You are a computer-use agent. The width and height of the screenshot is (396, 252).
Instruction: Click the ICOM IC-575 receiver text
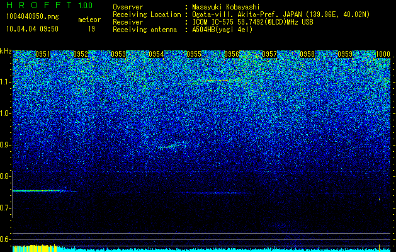[x=253, y=22]
